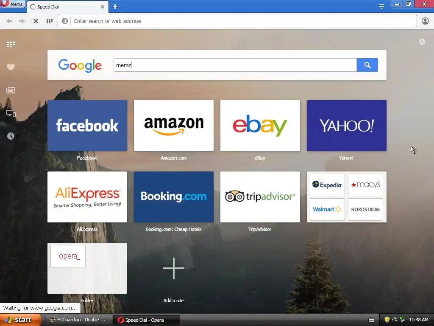The width and height of the screenshot is (434, 326).
Task: Open the TripAdvisor speed dial tile
Action: (260, 197)
